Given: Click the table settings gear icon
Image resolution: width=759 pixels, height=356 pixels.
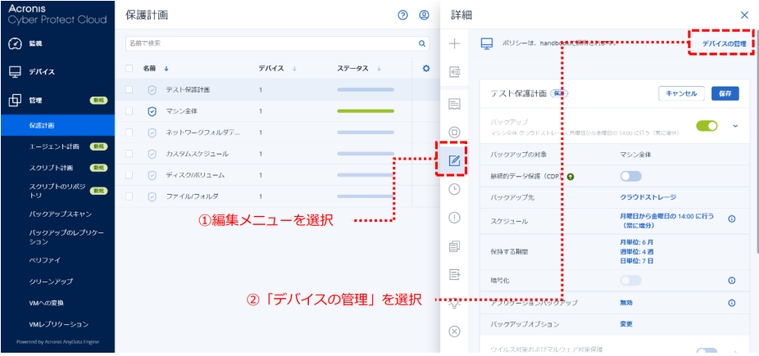Looking at the screenshot, I should click(425, 68).
